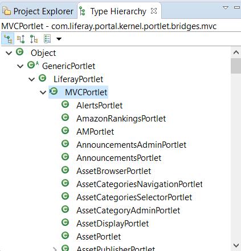Click the AmazonRankingsPortlet class icon
The height and width of the screenshot is (251, 241).
click(x=65, y=118)
